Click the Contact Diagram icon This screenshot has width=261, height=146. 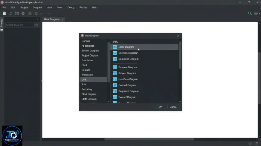click(x=115, y=97)
